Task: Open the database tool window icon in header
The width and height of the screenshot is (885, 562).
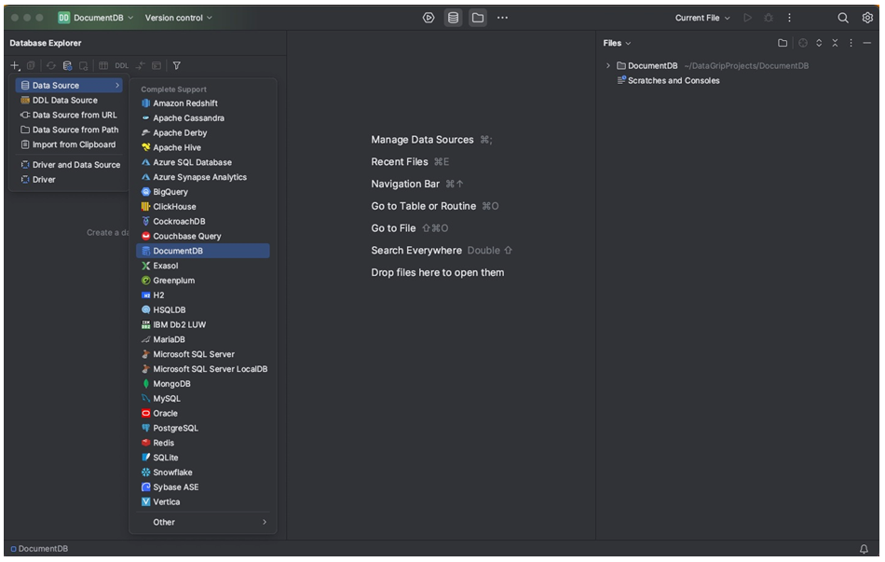Action: [x=454, y=17]
